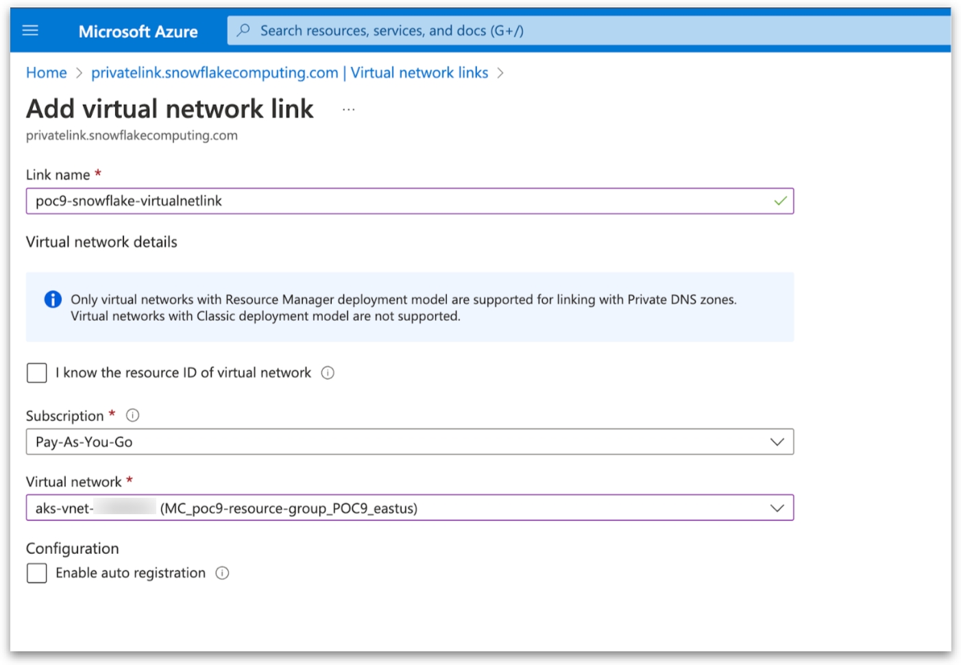Enable auto registration checkbox
Image resolution: width=961 pixels, height=665 pixels.
[x=37, y=573]
